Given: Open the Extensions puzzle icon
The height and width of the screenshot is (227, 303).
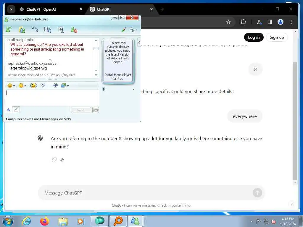Looking at the screenshot, I should [243, 22].
